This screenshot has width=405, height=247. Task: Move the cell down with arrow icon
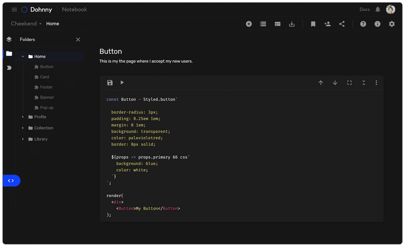[335, 83]
